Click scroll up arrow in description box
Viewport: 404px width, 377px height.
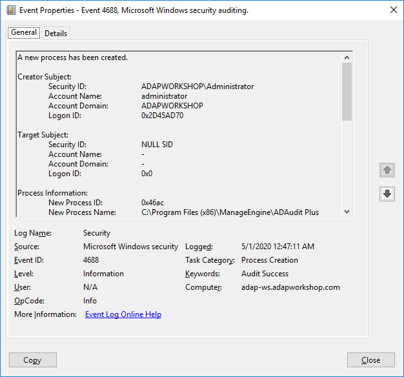click(347, 57)
